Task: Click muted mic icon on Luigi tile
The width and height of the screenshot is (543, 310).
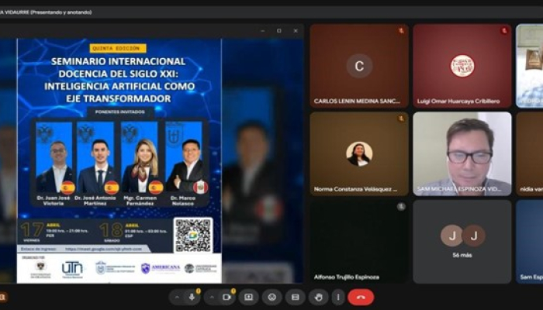Action: pos(504,31)
